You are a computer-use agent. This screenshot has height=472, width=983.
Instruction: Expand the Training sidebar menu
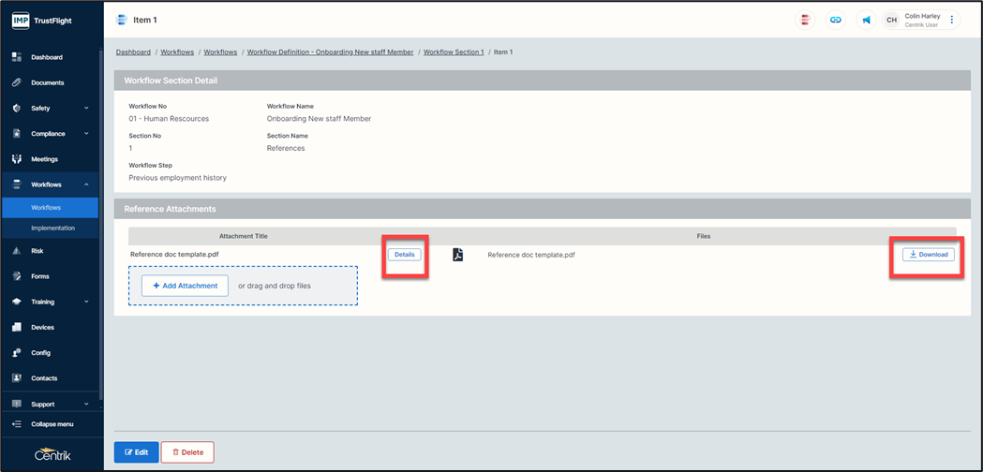pos(86,302)
